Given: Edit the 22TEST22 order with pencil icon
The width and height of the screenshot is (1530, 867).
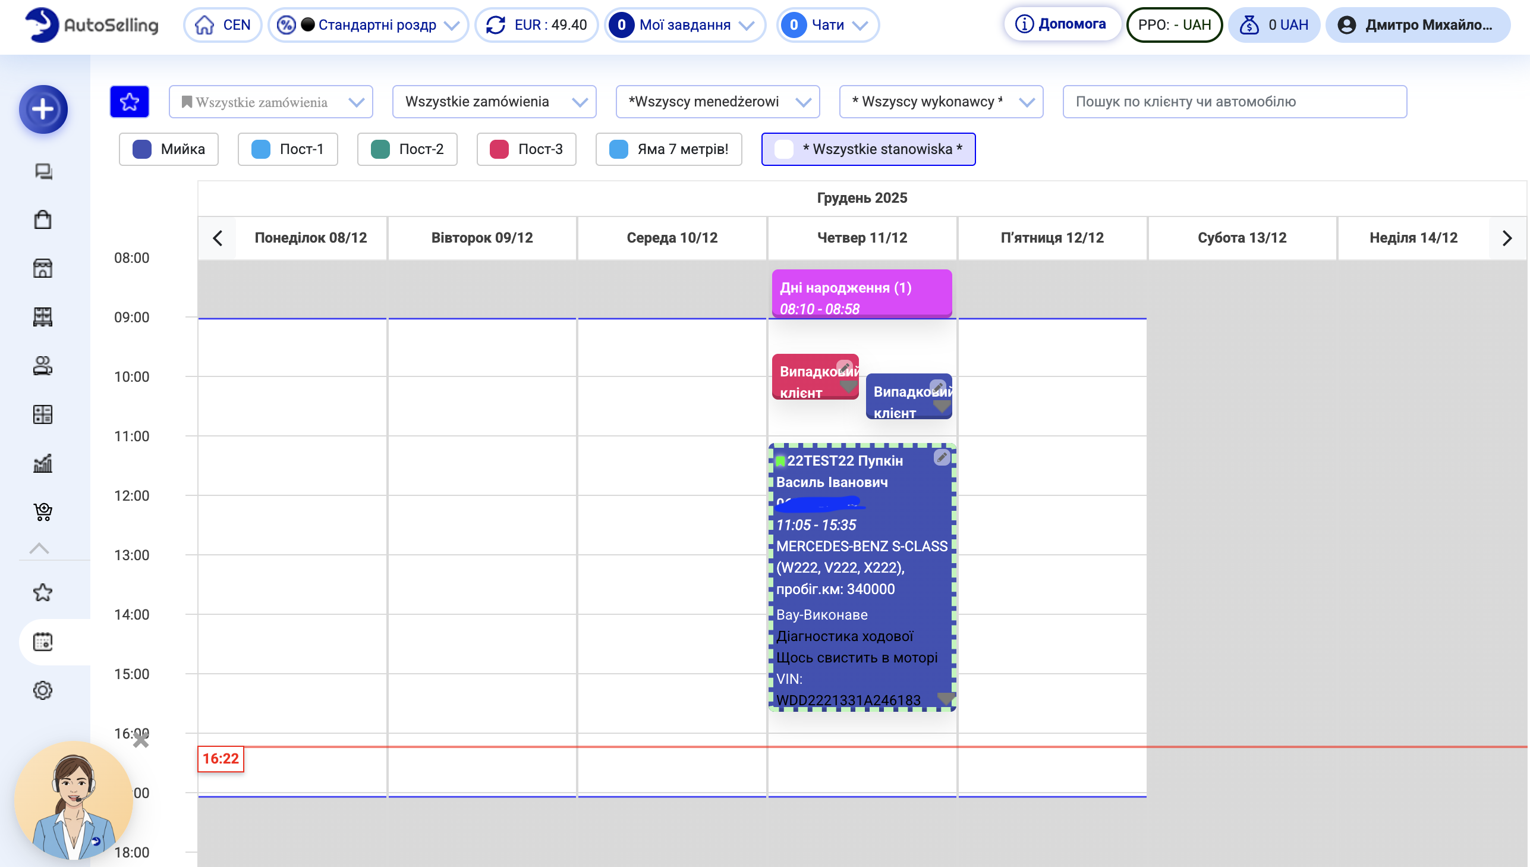Looking at the screenshot, I should 942,457.
